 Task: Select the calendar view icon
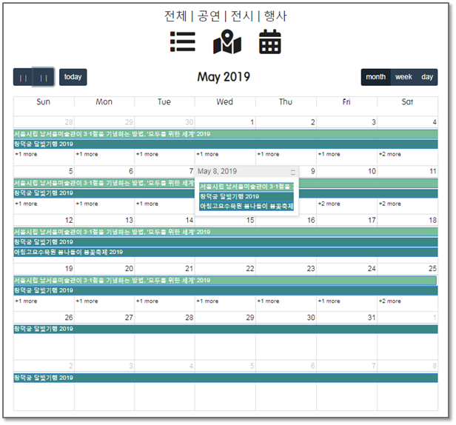point(270,41)
